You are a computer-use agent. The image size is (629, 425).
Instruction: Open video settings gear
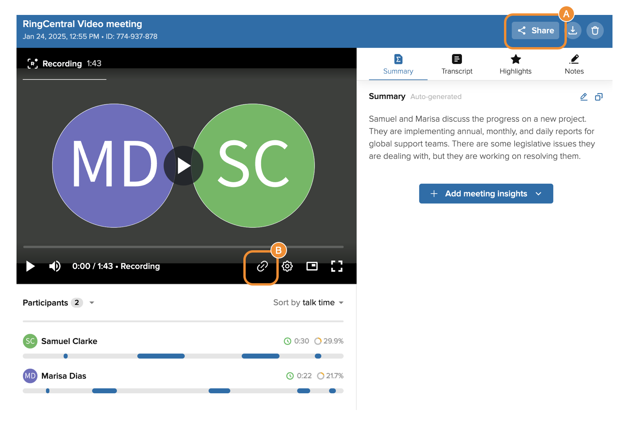(x=287, y=266)
